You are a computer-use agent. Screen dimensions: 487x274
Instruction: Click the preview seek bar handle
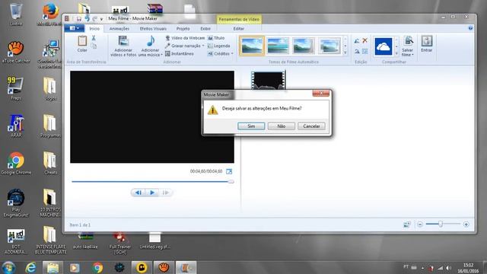coord(231,181)
